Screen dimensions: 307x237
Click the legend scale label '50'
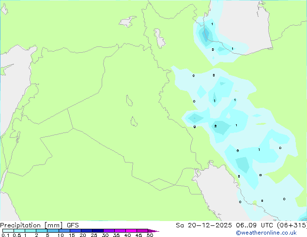(x=150, y=235)
